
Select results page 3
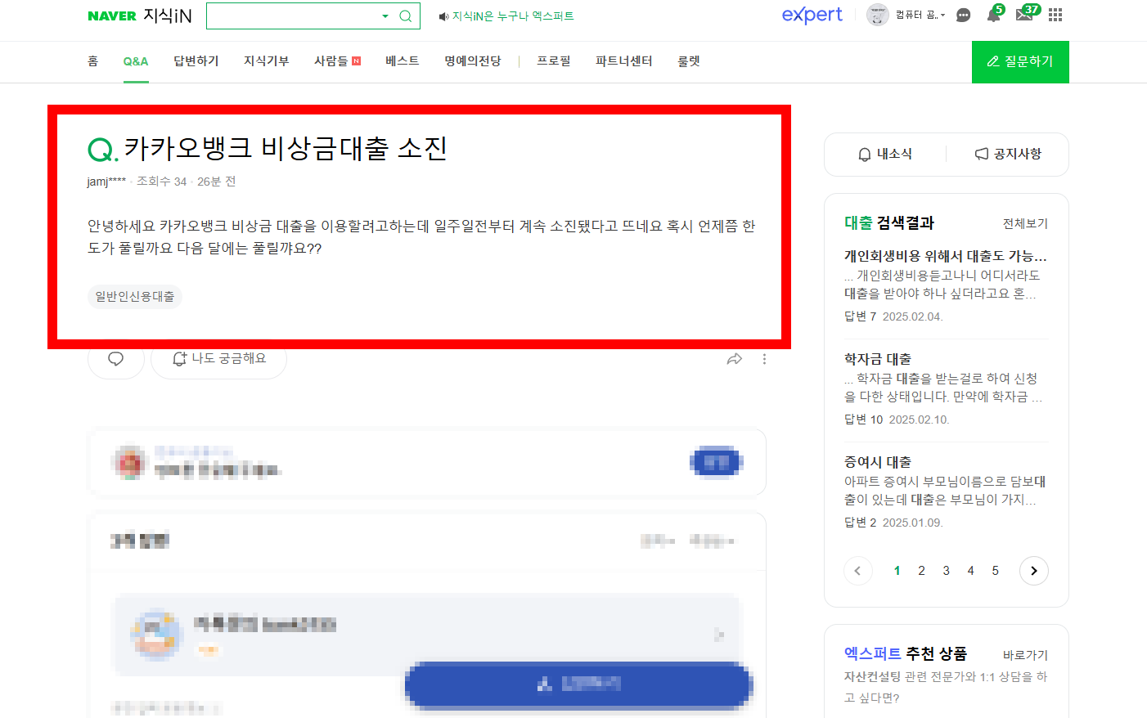tap(947, 571)
